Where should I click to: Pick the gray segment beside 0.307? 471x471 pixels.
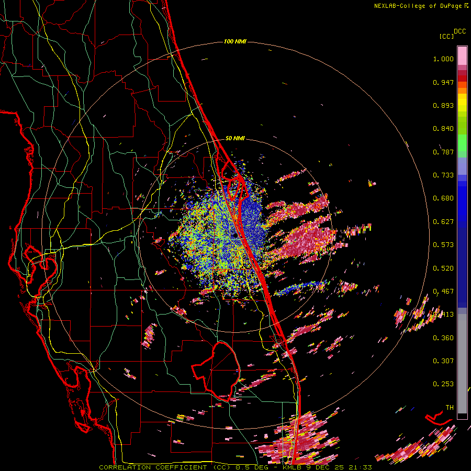click(462, 364)
